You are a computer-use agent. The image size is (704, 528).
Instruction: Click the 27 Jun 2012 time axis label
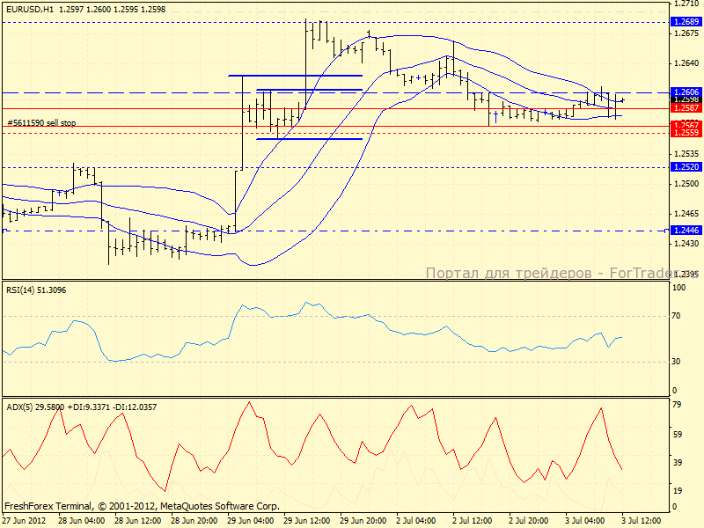pyautogui.click(x=25, y=521)
